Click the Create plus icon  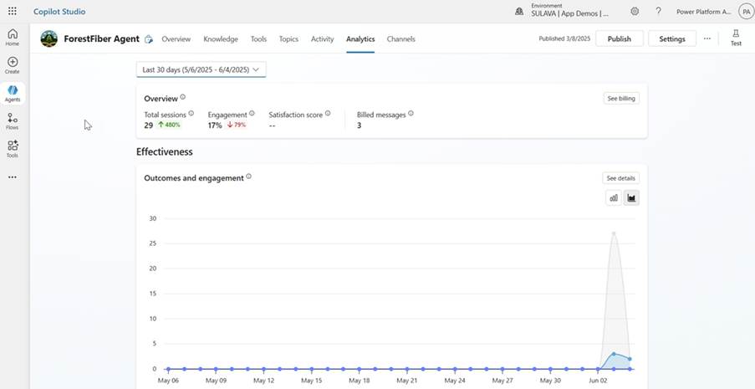(x=13, y=65)
